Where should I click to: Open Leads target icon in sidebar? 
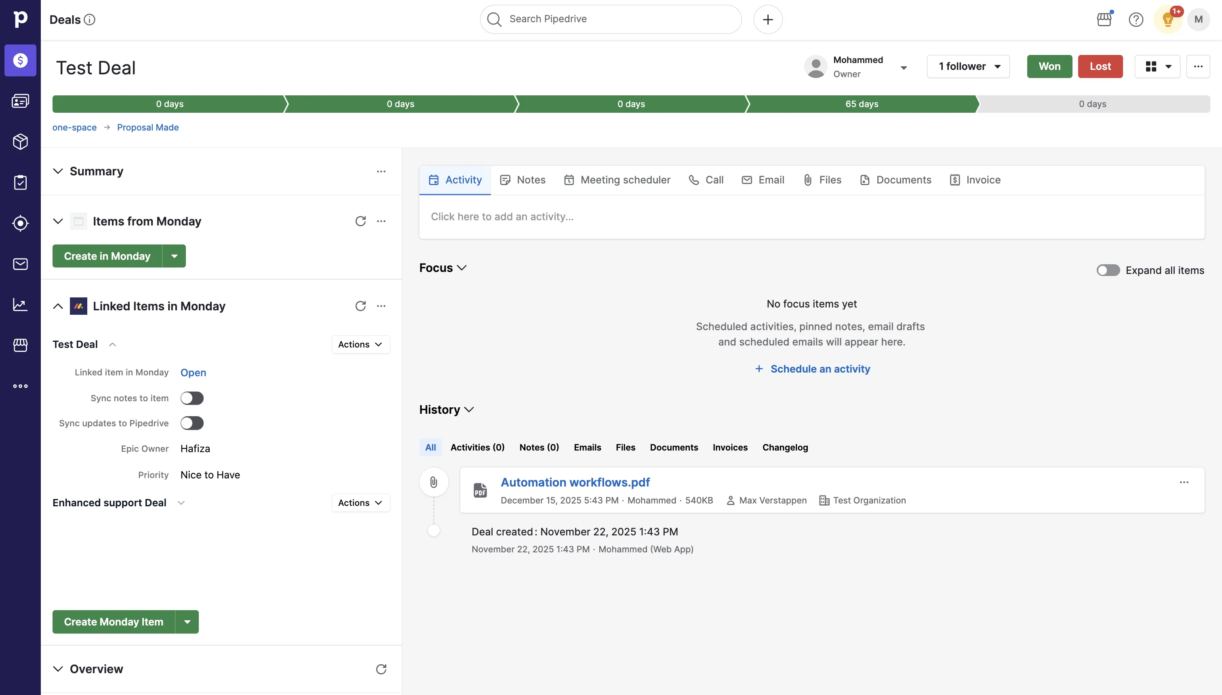point(20,223)
